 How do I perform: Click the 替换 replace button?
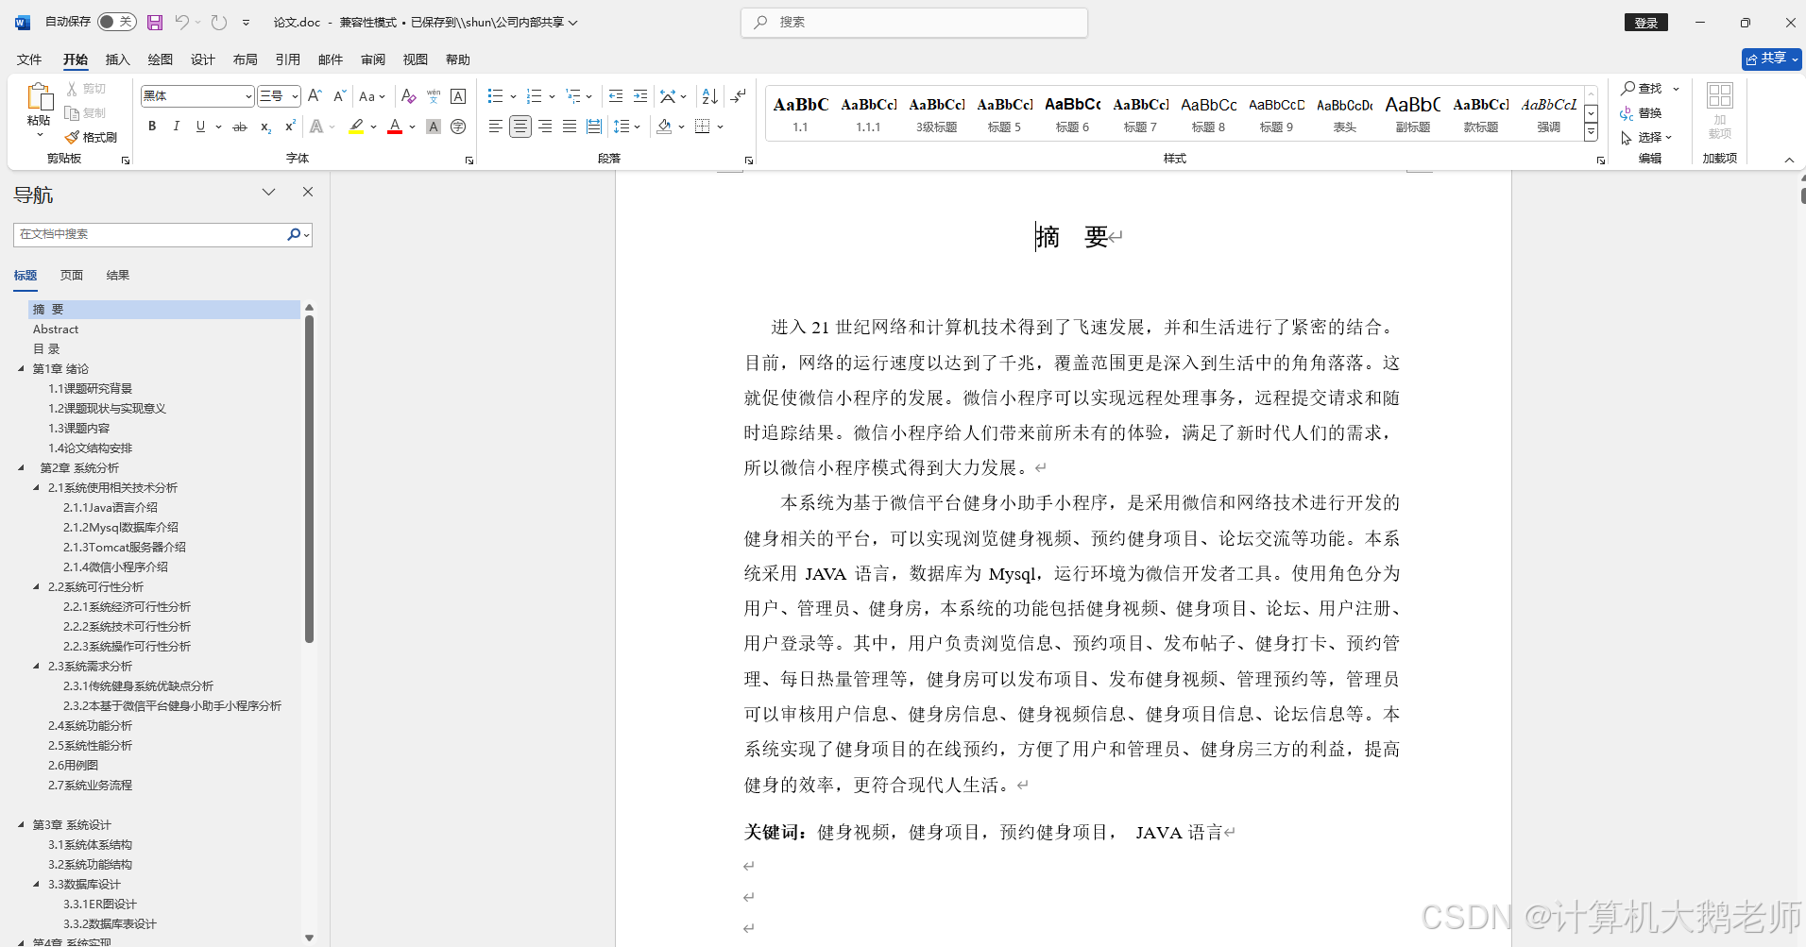tap(1642, 113)
